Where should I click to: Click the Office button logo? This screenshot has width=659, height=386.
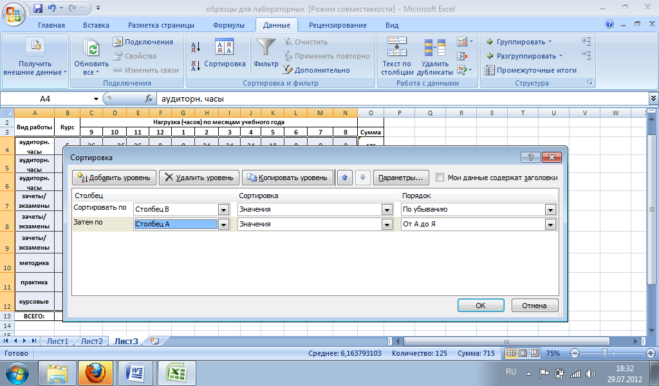pyautogui.click(x=14, y=14)
